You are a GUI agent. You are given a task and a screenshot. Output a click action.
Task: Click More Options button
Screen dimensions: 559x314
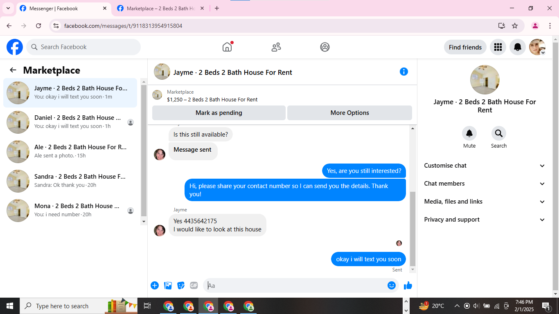click(350, 113)
